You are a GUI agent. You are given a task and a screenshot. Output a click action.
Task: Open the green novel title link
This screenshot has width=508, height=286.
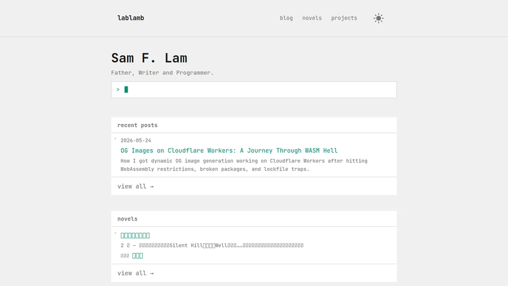[x=135, y=235]
